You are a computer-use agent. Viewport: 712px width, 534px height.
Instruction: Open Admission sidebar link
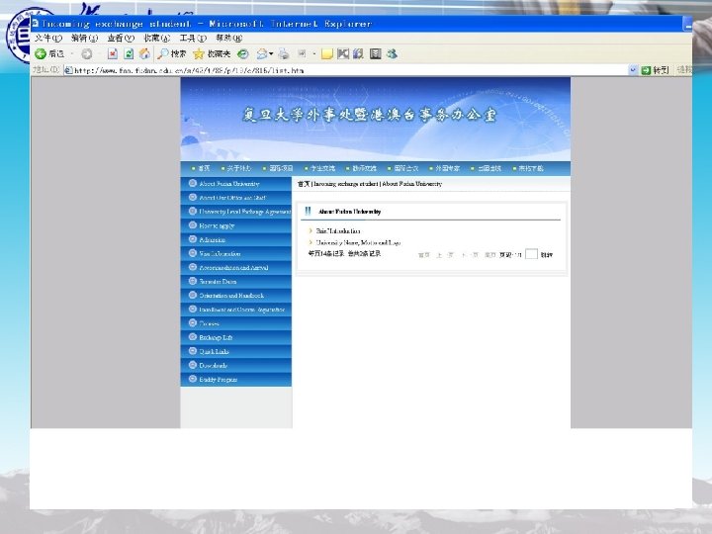(x=212, y=239)
